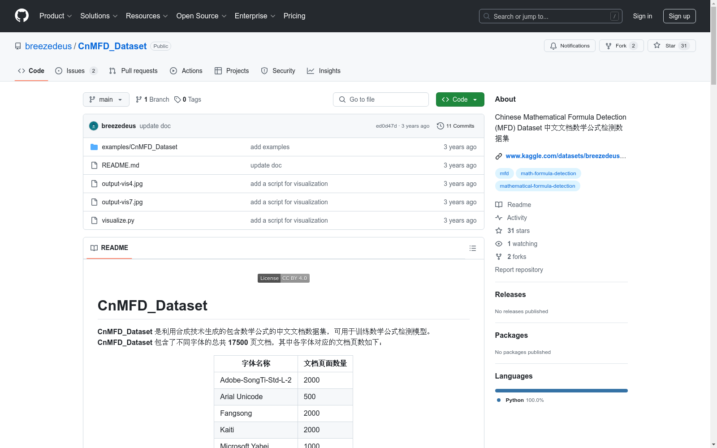Image resolution: width=717 pixels, height=448 pixels.
Task: Click the README book icon in the file header
Action: [94, 248]
